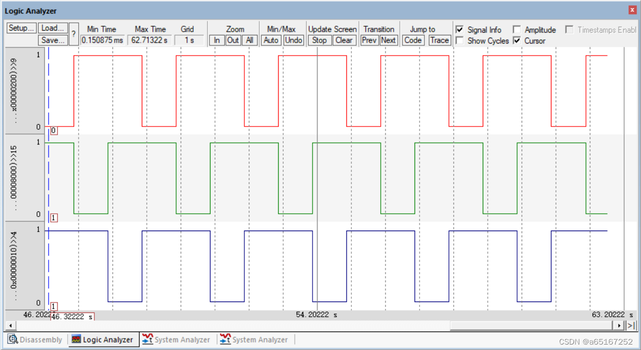
Task: Stop the screen update
Action: pyautogui.click(x=319, y=40)
